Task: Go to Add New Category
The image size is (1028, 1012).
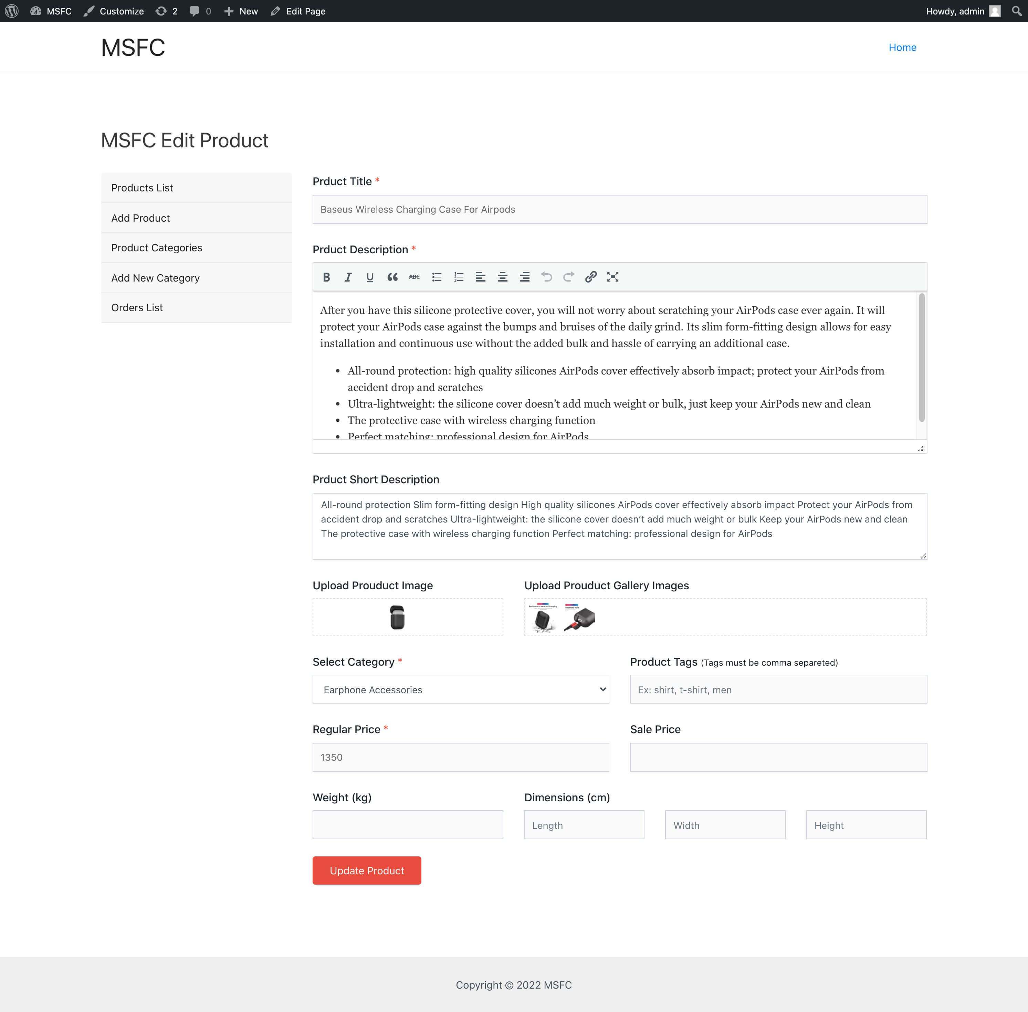Action: 155,278
